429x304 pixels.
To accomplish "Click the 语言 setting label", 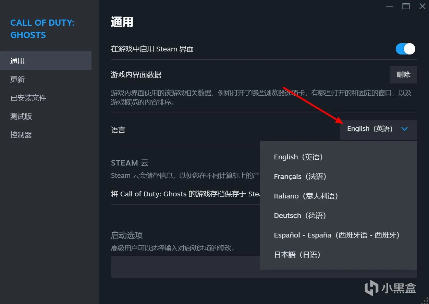I will click(118, 130).
